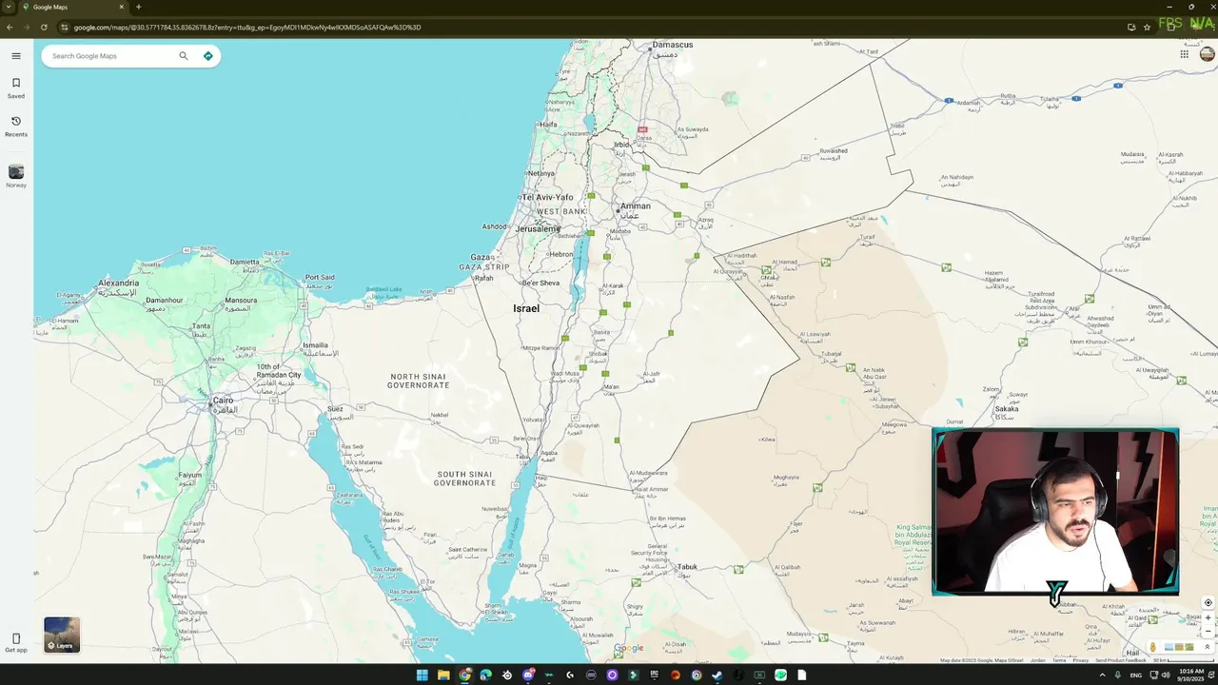Open Recents in the sidebar
This screenshot has height=685, width=1218.
pyautogui.click(x=16, y=126)
